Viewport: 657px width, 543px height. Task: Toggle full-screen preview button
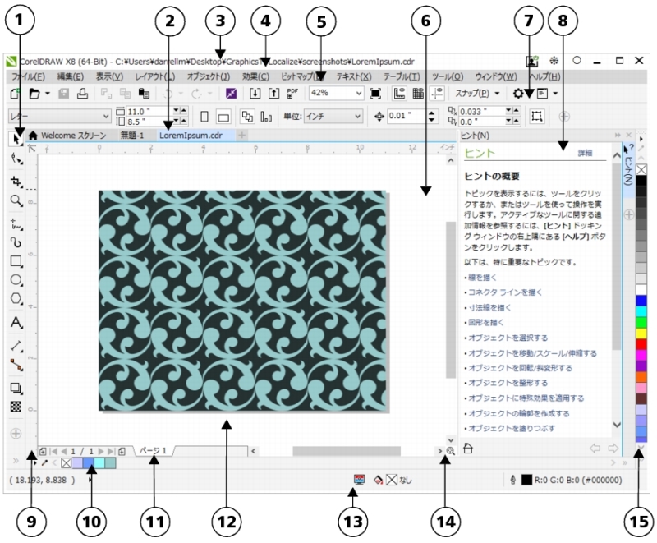pos(375,94)
